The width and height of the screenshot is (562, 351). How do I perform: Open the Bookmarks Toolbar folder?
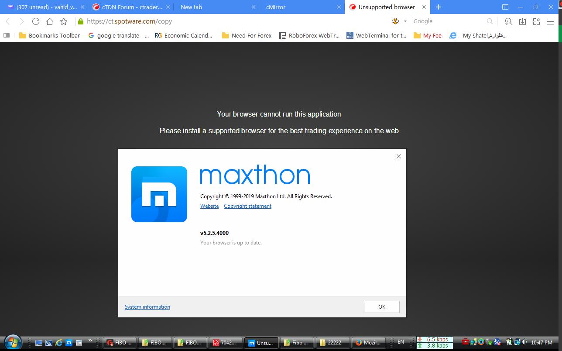[x=50, y=35]
